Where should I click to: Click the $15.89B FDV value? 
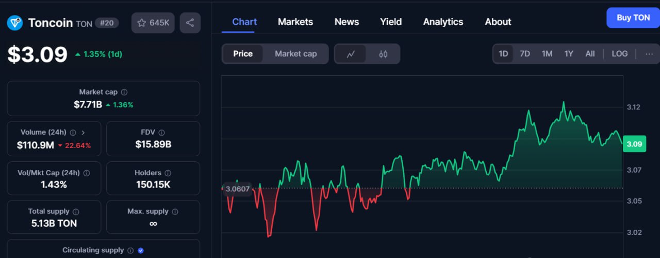coord(153,144)
